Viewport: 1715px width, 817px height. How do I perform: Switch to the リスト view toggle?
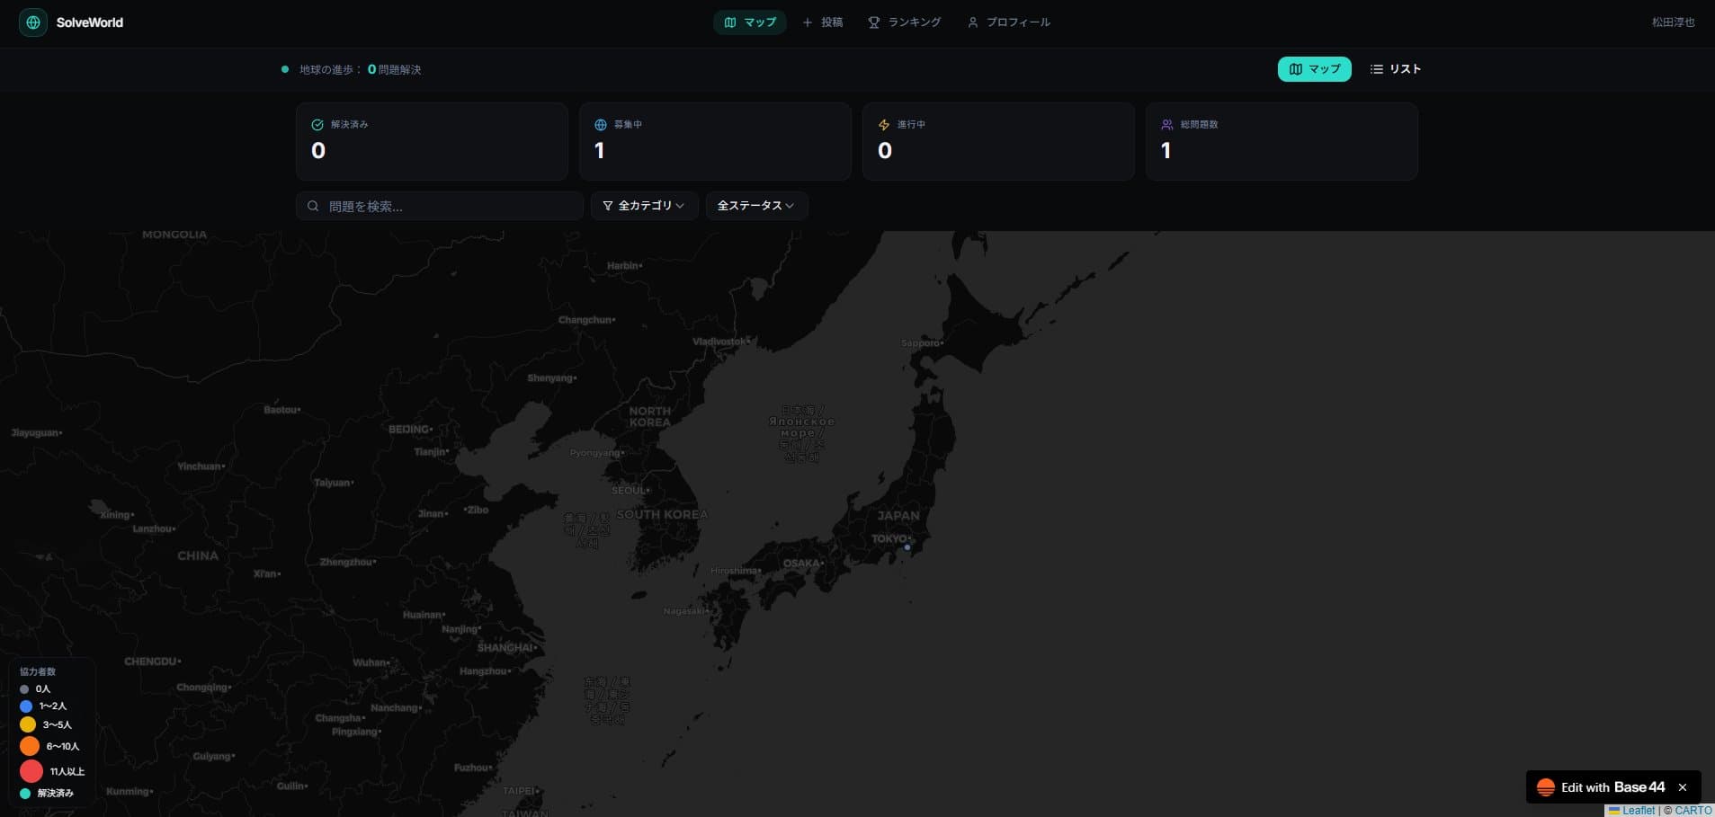pyautogui.click(x=1395, y=69)
